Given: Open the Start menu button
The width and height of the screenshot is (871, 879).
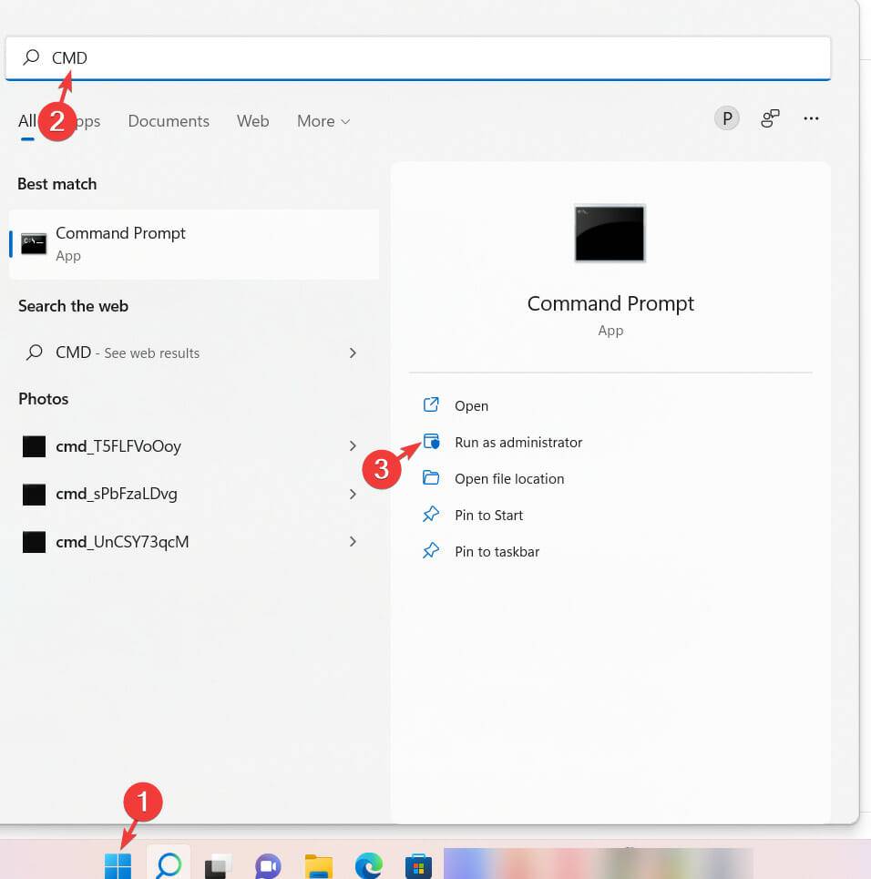Looking at the screenshot, I should 117,864.
